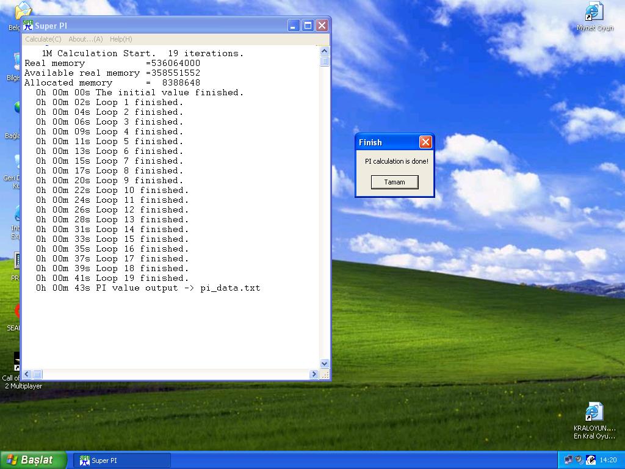Open the Calculate(C) menu
Image resolution: width=625 pixels, height=469 pixels.
click(x=43, y=39)
